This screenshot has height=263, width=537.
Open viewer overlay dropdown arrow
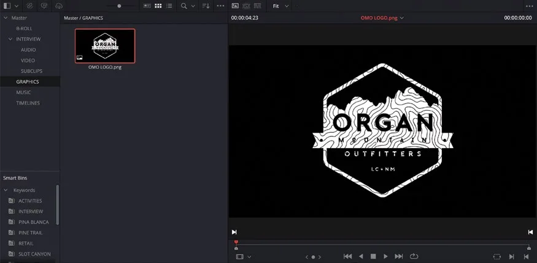tap(249, 256)
